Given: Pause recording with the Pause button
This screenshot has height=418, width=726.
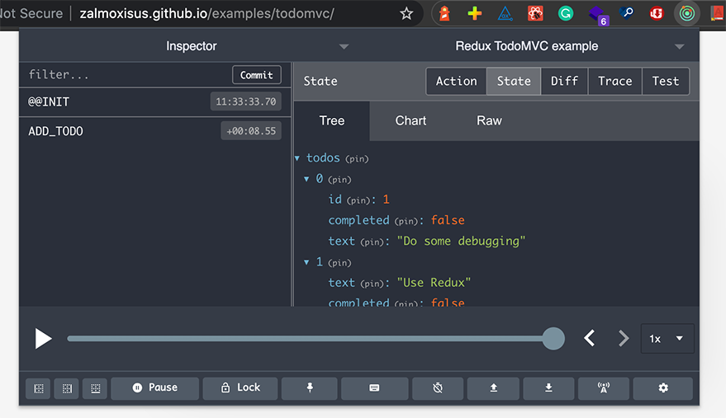Looking at the screenshot, I should click(155, 388).
